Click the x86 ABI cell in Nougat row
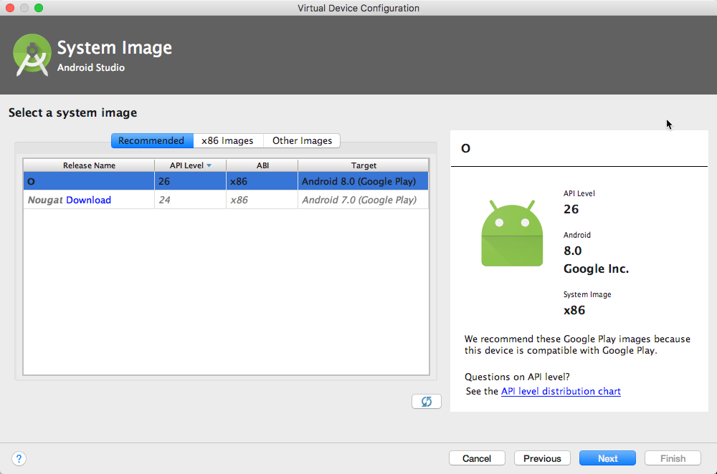The image size is (717, 474). (262, 200)
